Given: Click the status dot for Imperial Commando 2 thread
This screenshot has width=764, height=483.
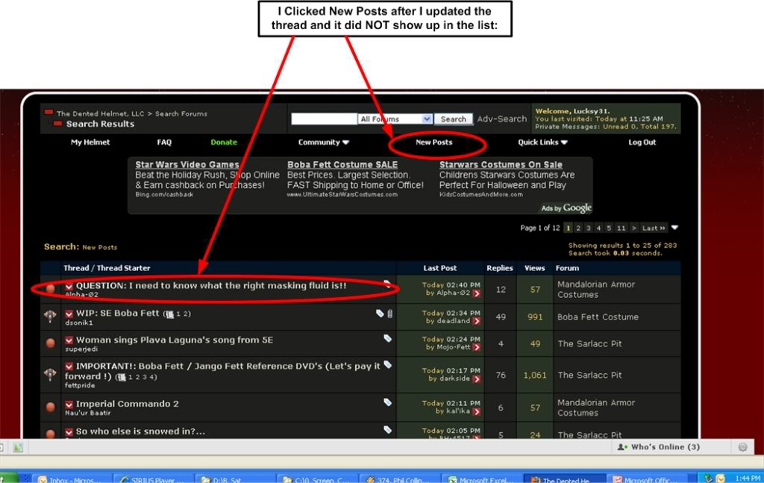Looking at the screenshot, I should 50,407.
